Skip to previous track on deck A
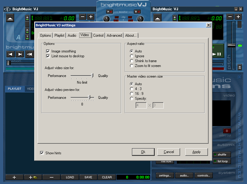 click(x=10, y=54)
